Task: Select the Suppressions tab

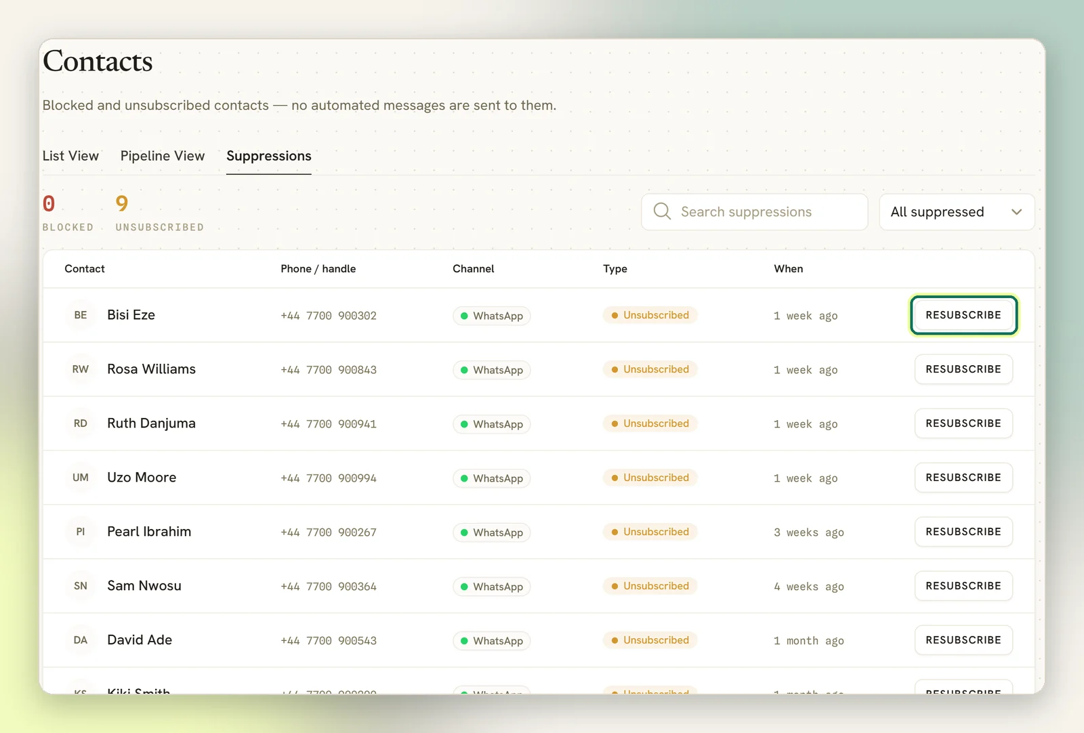Action: [x=269, y=156]
